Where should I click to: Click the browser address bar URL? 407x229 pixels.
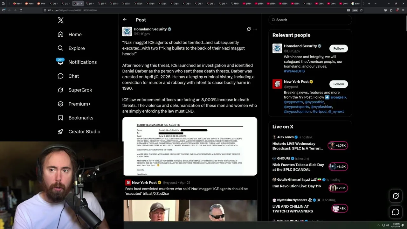[74, 10]
